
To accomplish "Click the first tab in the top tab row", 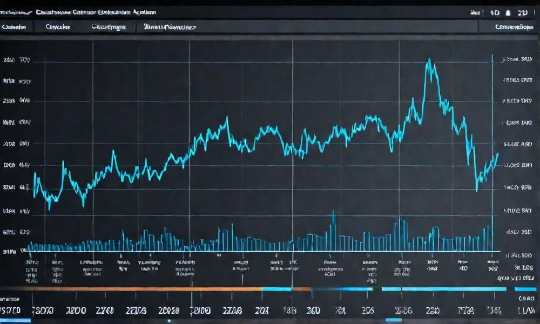I will [14, 26].
